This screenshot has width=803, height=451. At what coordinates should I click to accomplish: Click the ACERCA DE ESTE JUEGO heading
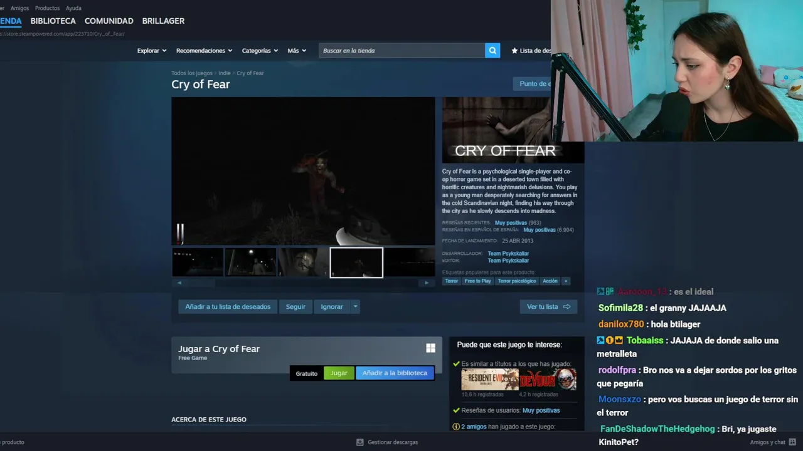pos(209,420)
